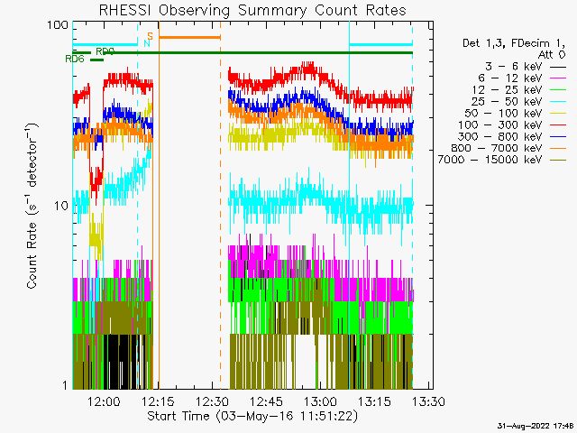
Task: Select the '6 - 12 keV' legend label
Action: tap(510, 78)
